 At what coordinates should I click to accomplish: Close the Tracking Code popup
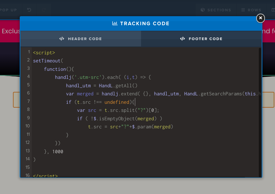click(260, 18)
